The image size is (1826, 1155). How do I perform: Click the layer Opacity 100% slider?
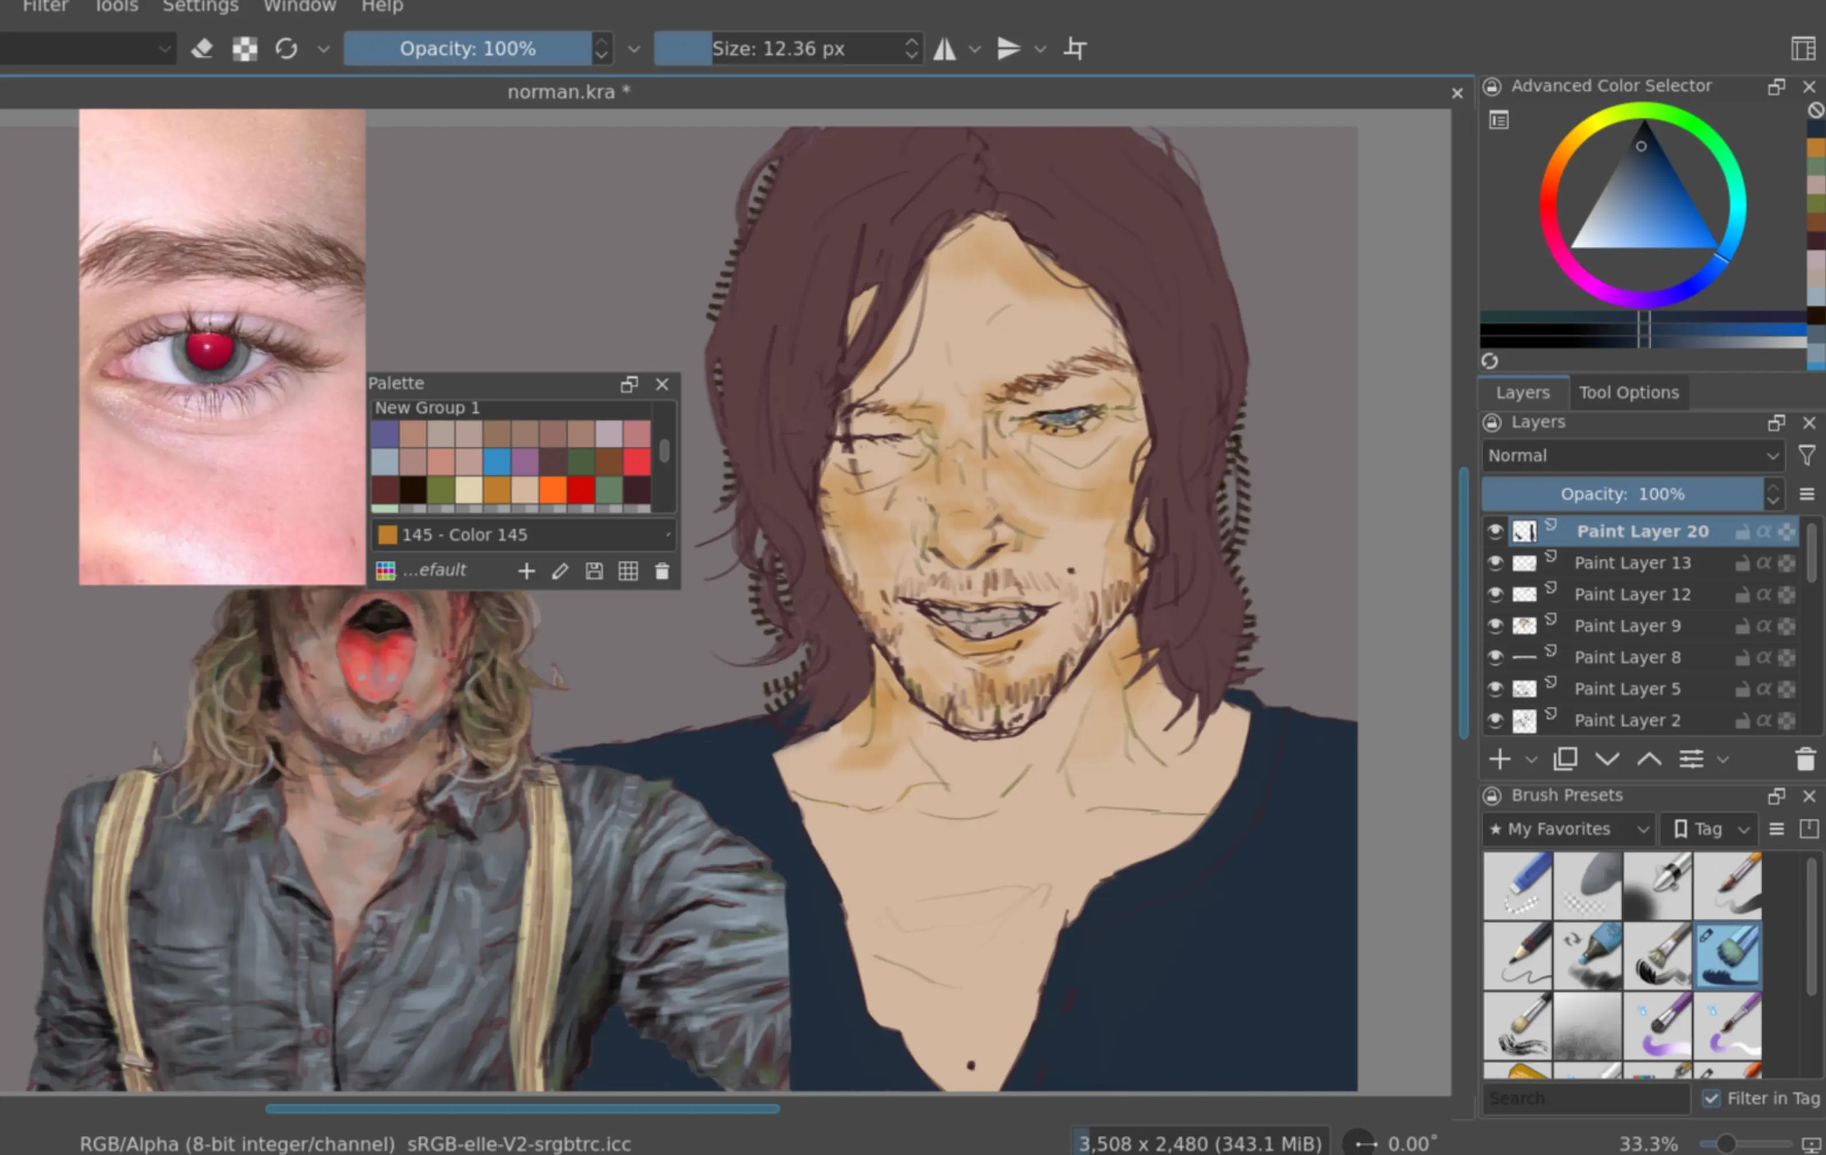[x=1623, y=494]
